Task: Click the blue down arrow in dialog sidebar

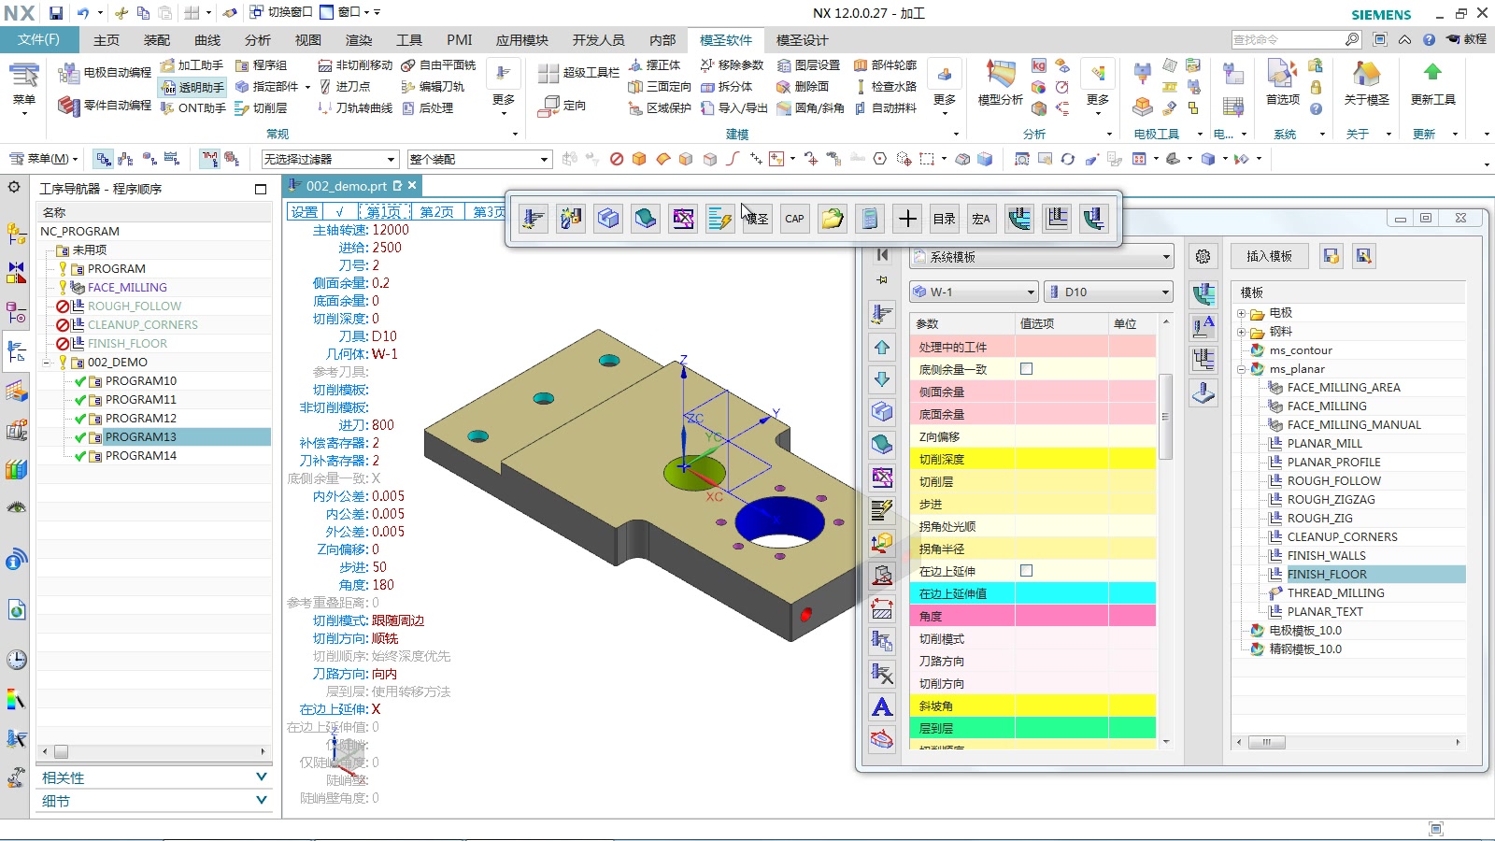Action: tap(881, 379)
